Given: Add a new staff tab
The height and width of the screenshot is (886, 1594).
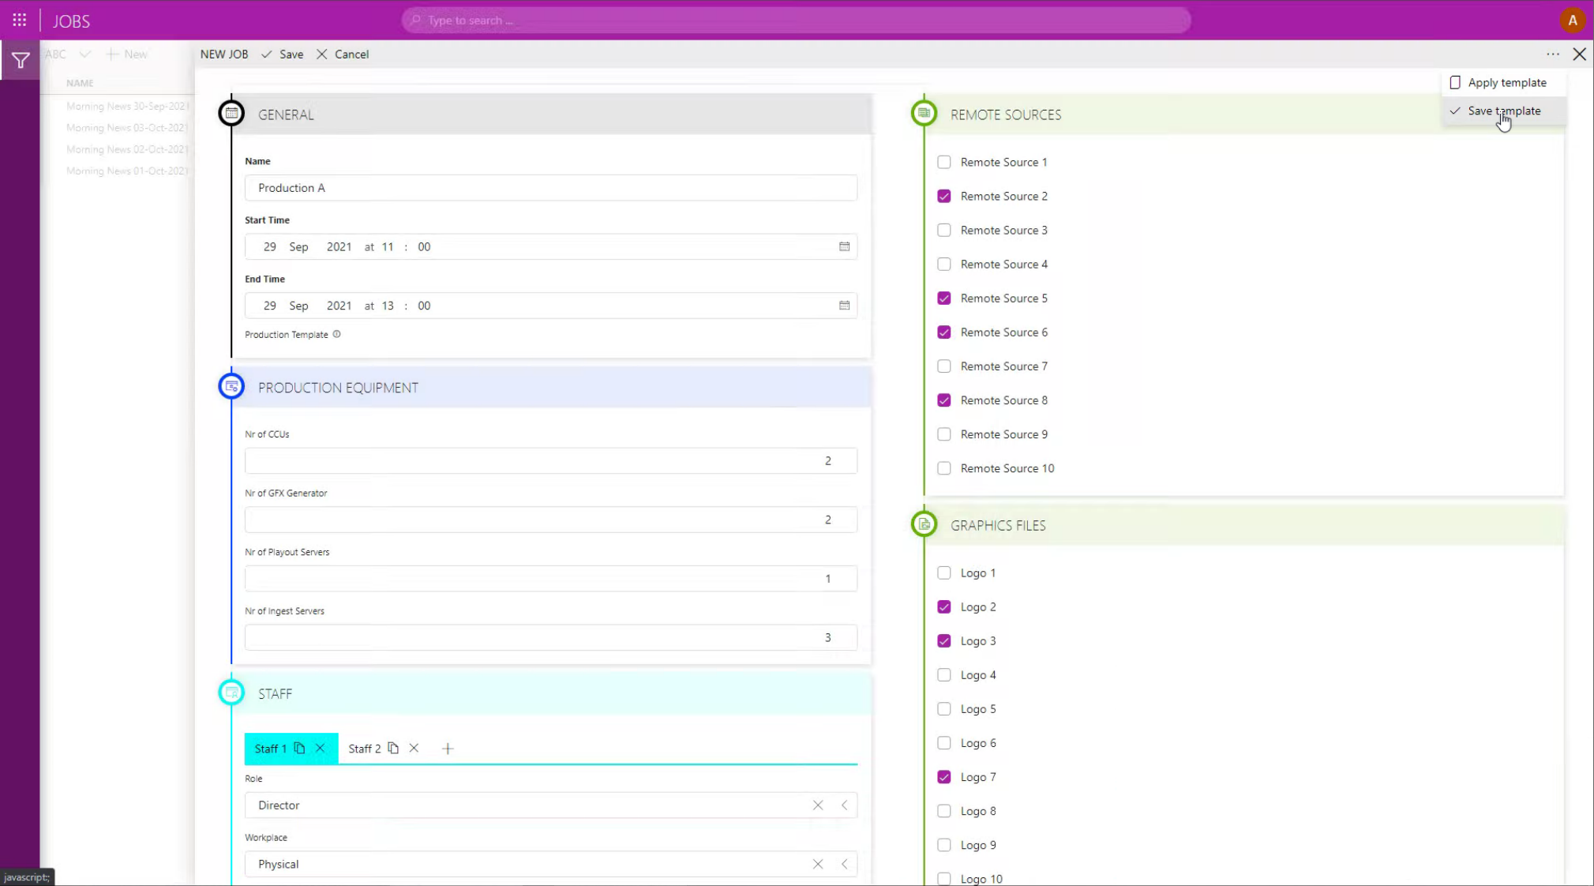Looking at the screenshot, I should 448,749.
